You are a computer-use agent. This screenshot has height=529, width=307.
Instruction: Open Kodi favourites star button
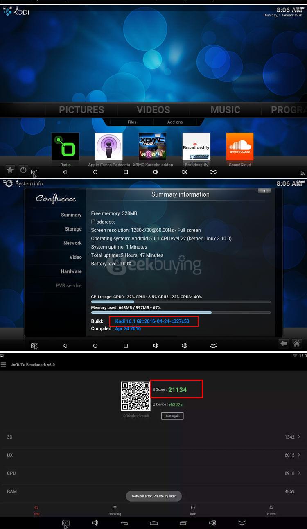(x=10, y=170)
